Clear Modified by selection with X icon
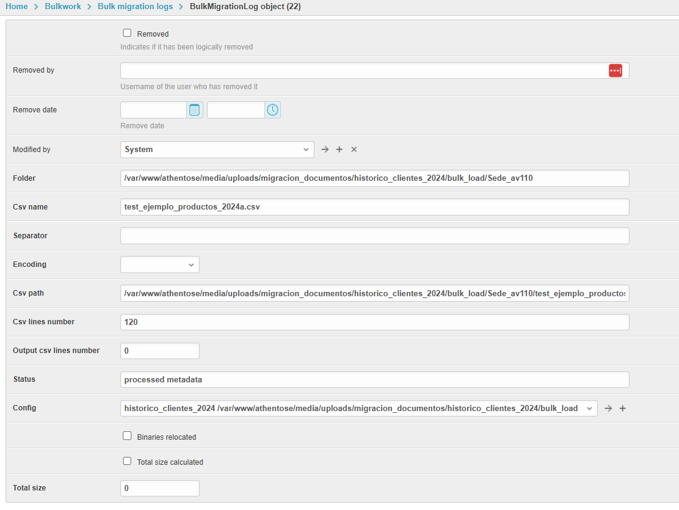 pyautogui.click(x=354, y=150)
